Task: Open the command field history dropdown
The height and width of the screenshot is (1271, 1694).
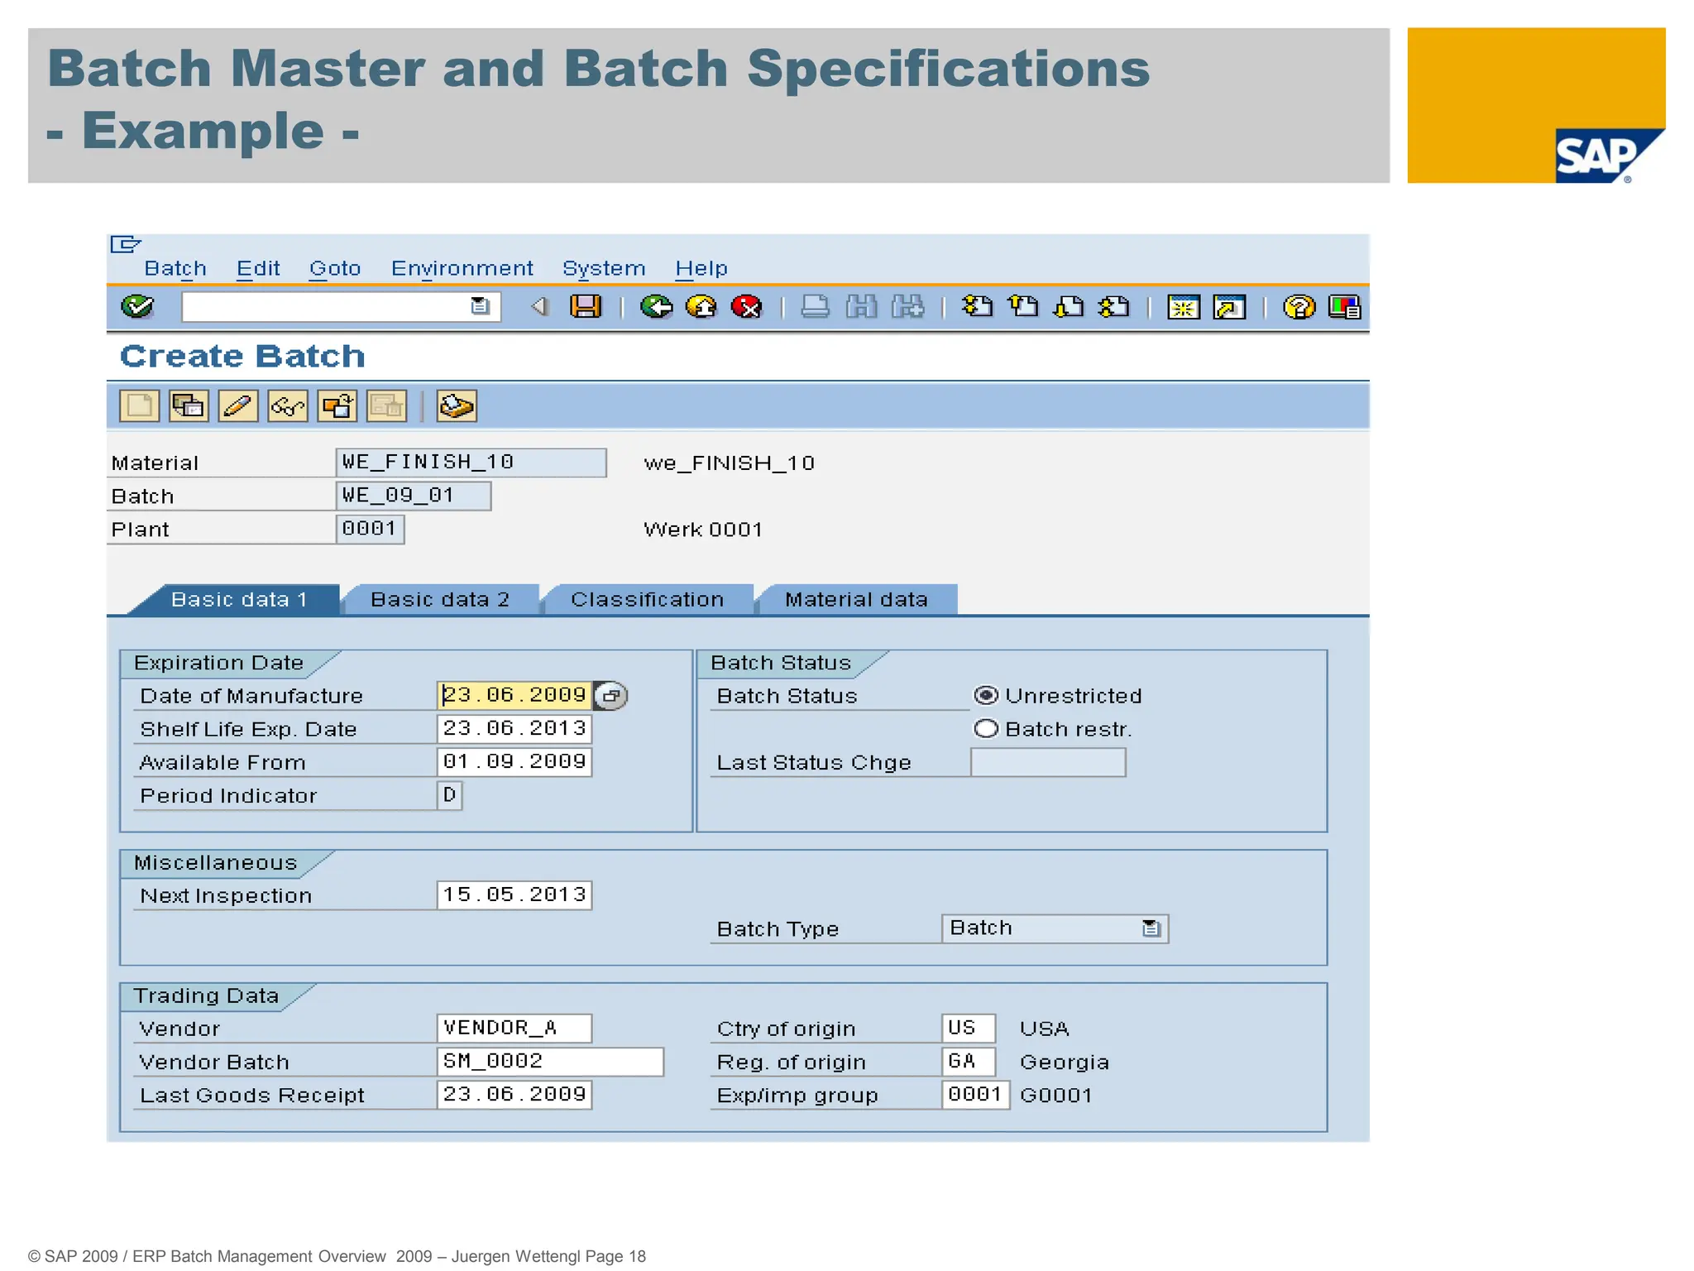Action: point(480,307)
